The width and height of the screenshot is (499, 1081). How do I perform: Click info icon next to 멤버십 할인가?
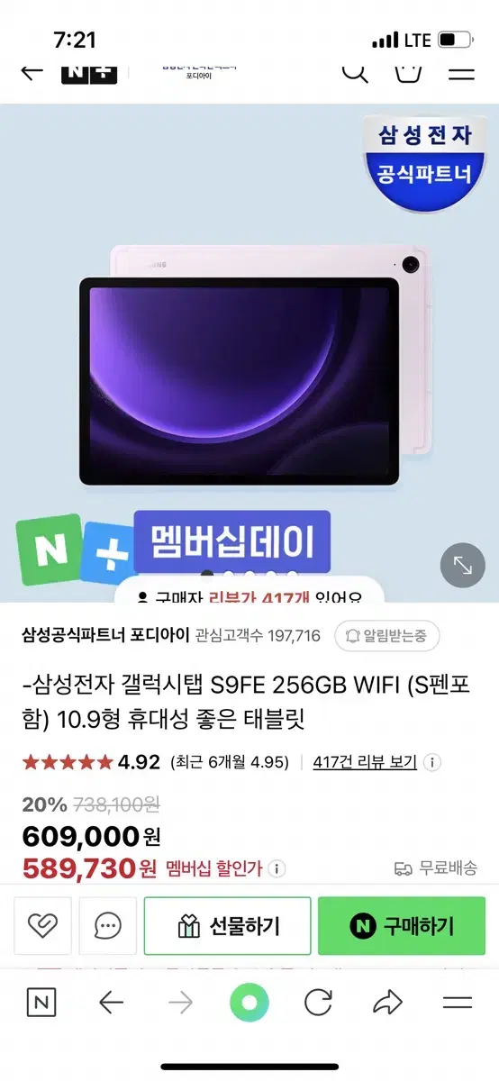click(277, 868)
